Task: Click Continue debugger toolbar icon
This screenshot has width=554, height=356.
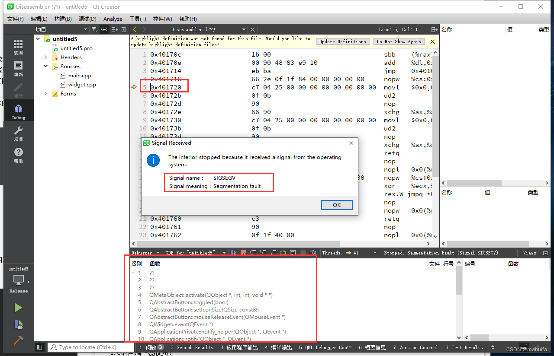Action: (233, 253)
